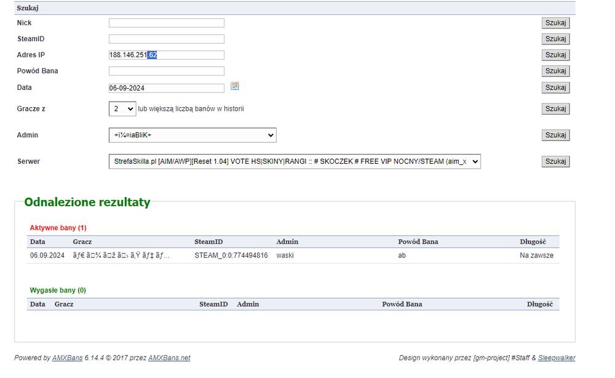
Task: Click Szukaj button for Adres IP row
Action: (x=555, y=55)
